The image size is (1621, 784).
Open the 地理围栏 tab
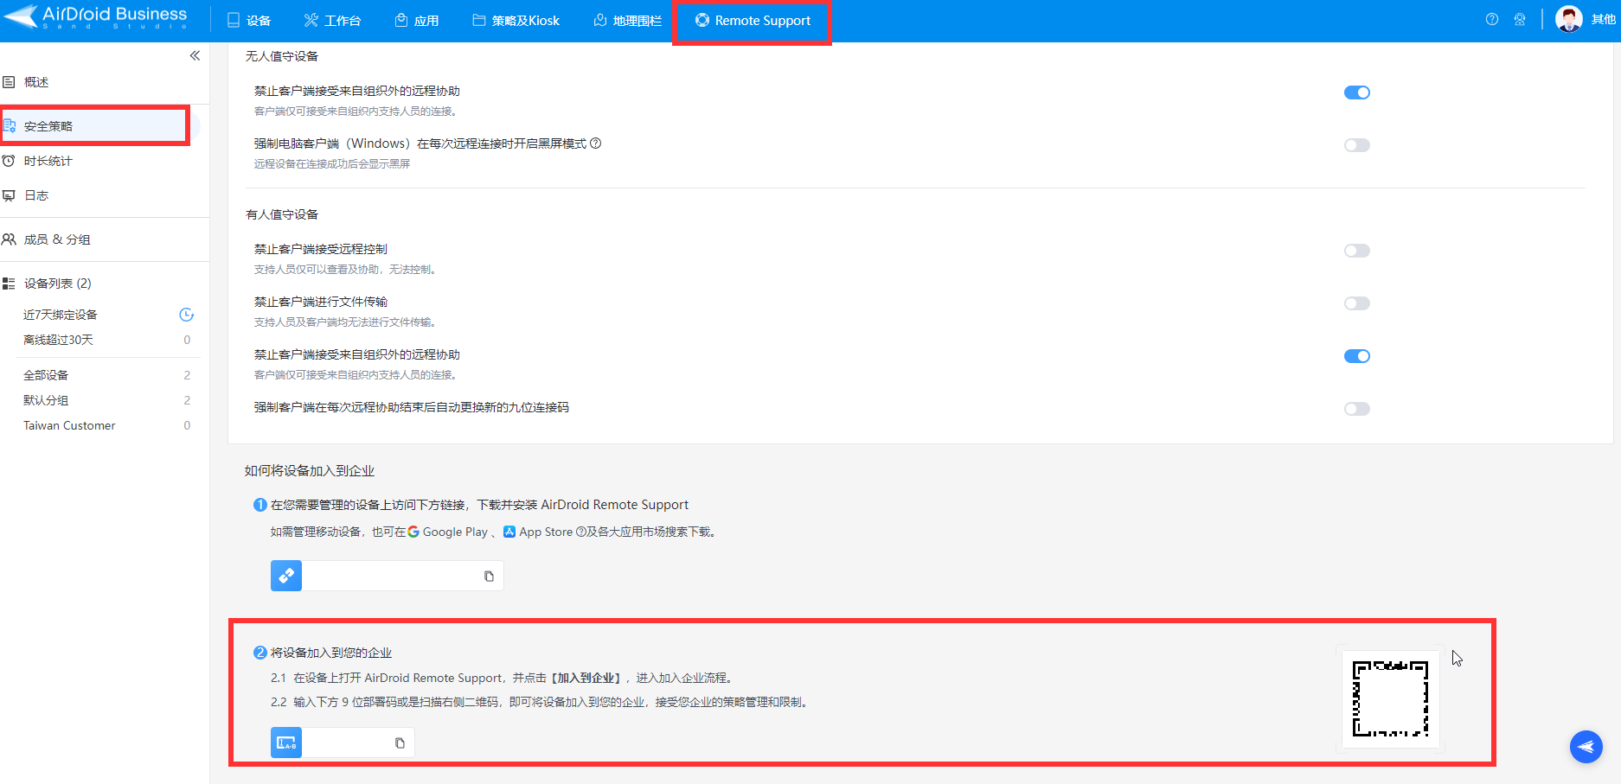tap(628, 20)
